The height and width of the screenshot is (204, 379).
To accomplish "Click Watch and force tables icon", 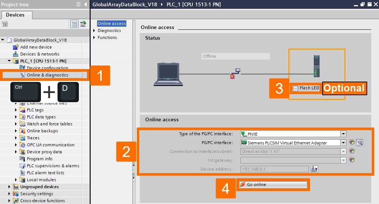I will point(22,124).
